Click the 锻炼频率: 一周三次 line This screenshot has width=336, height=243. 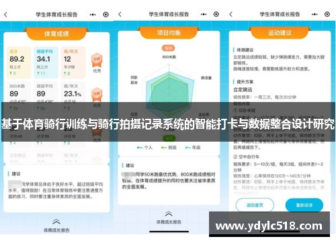(x=265, y=97)
